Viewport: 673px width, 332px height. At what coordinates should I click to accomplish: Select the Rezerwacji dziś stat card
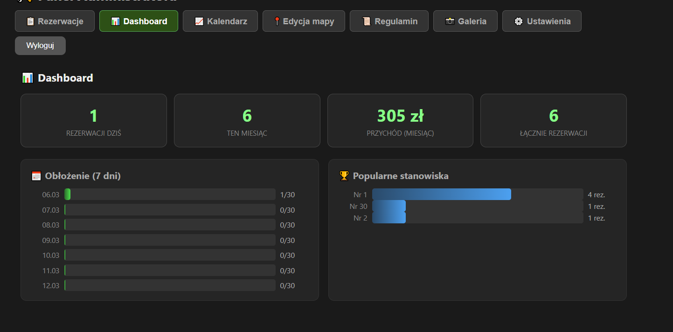[93, 120]
